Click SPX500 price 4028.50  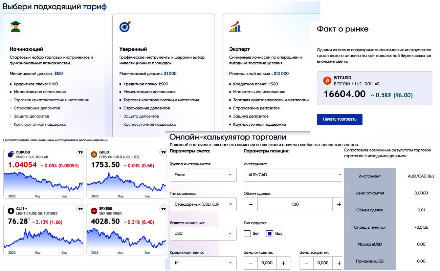(106, 221)
